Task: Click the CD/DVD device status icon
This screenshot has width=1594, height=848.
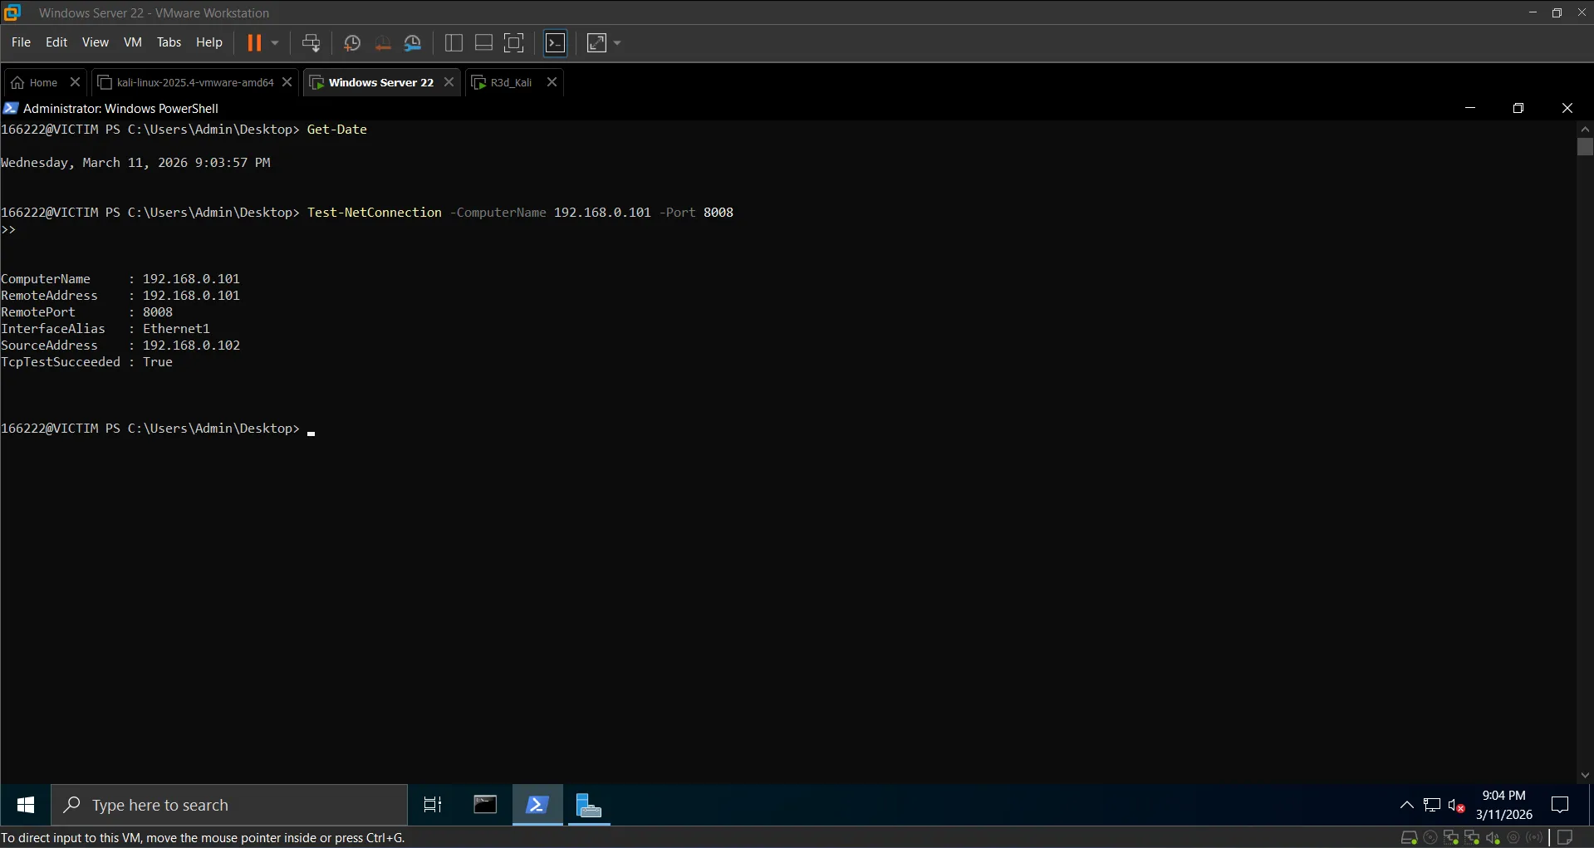Action: point(1430,837)
